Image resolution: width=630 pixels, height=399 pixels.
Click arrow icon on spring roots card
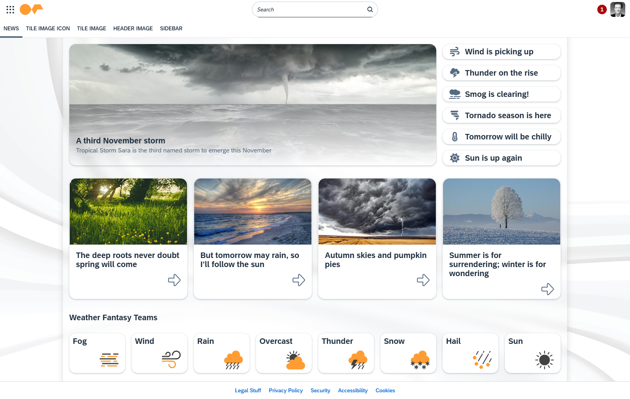(x=174, y=280)
